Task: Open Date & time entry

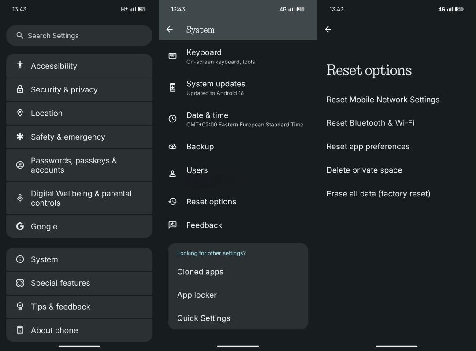Action: (x=238, y=119)
